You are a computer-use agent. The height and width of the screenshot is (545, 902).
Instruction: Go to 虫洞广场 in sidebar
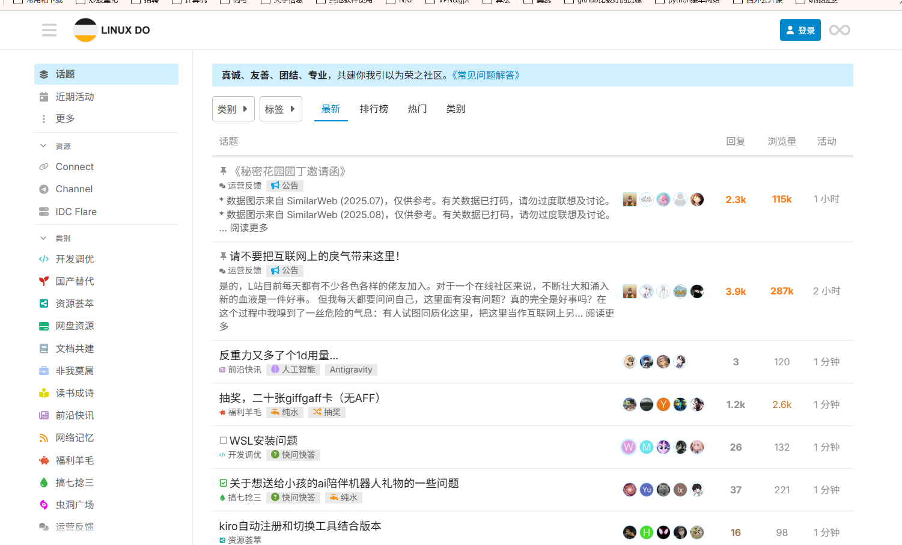click(75, 505)
